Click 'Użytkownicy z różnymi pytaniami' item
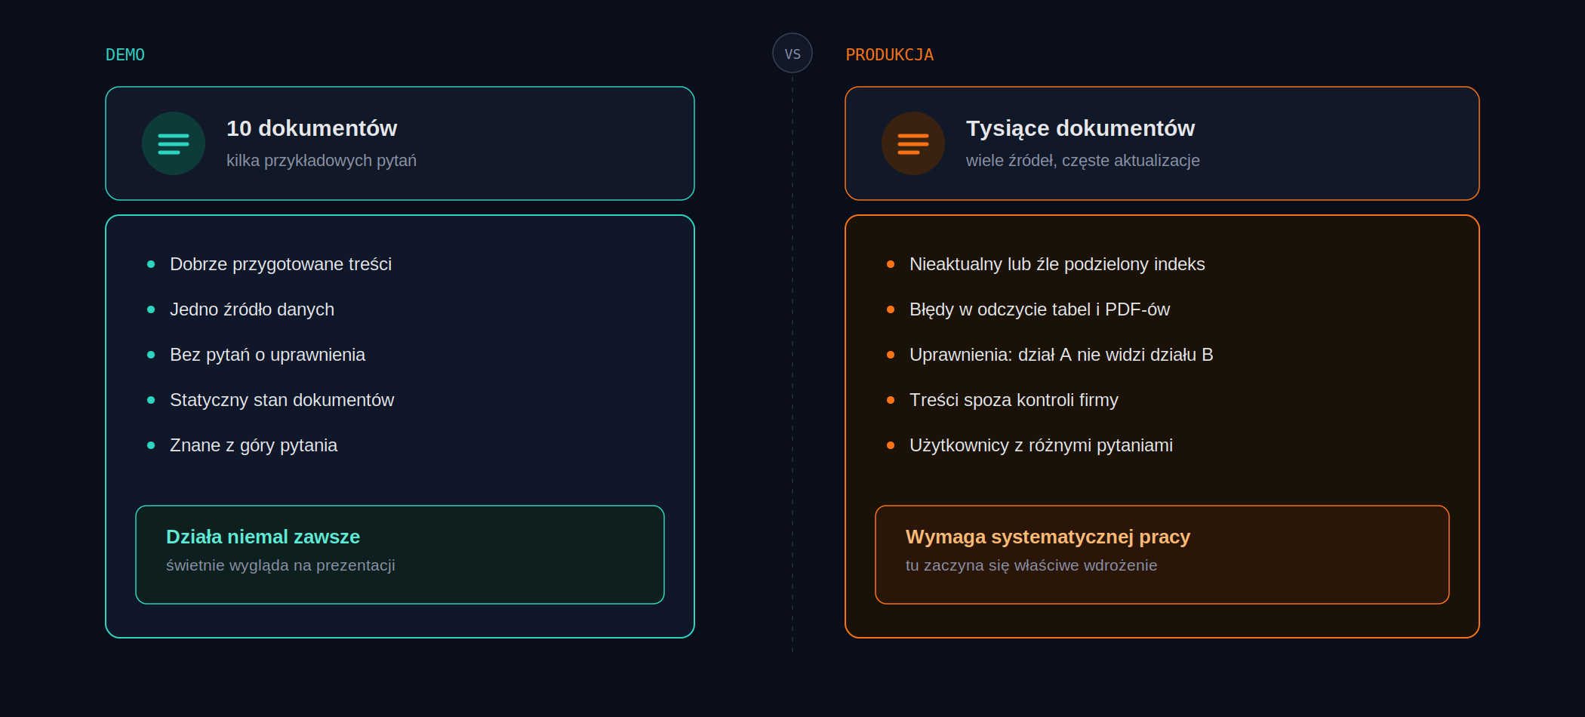Viewport: 1585px width, 717px height. pyautogui.click(x=1041, y=445)
